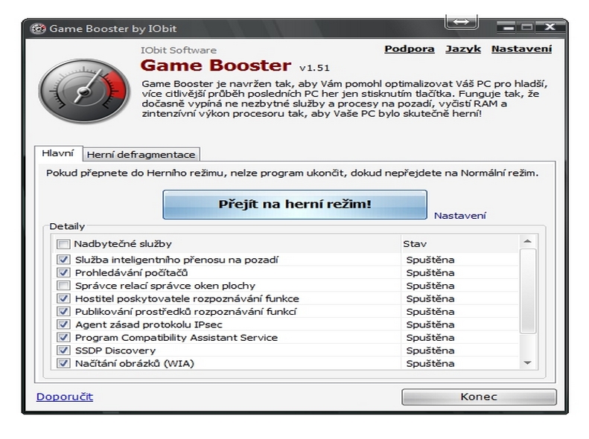The image size is (589, 439).
Task: Select the Agent zásad protokolu IPsec row text
Action: pyautogui.click(x=149, y=324)
